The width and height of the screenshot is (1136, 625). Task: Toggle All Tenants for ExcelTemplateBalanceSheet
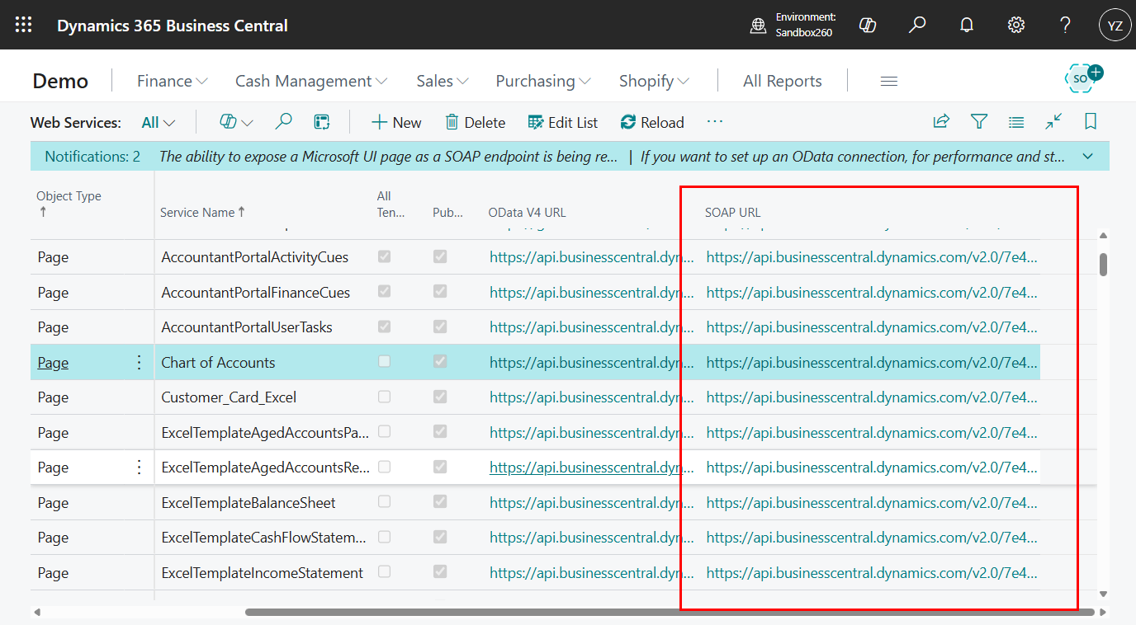(384, 502)
